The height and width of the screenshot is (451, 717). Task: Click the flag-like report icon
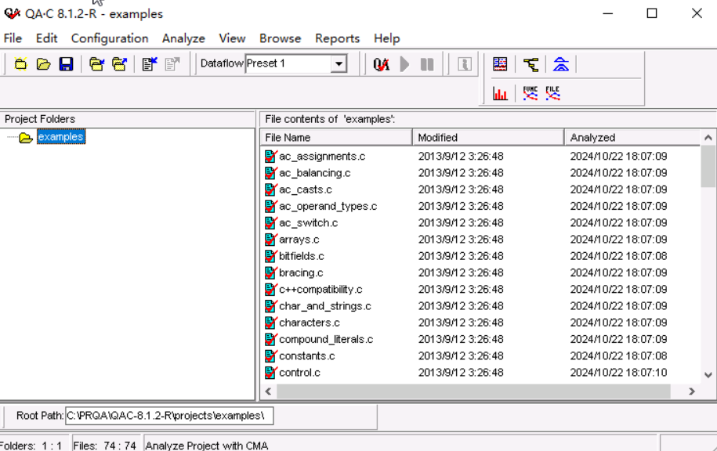[x=500, y=64]
